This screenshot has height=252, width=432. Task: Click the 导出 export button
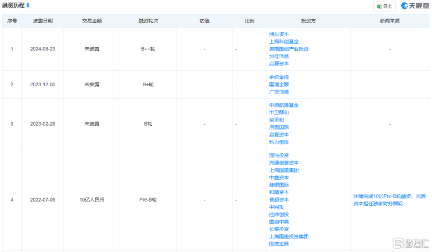(384, 6)
